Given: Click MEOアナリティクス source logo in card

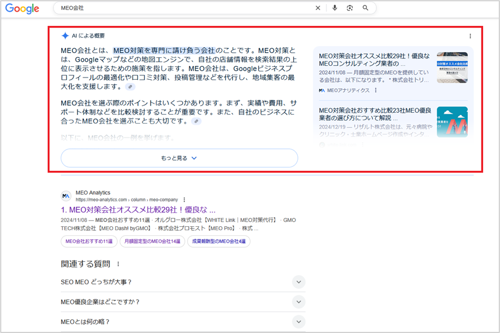Looking at the screenshot, I should 322,90.
